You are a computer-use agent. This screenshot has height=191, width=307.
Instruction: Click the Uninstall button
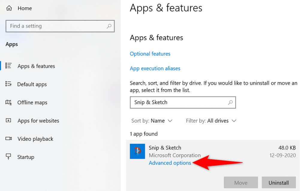point(279,183)
